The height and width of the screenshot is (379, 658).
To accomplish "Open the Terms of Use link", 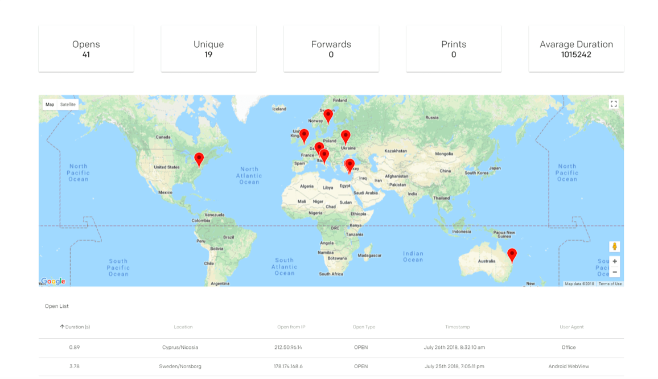I will [610, 283].
